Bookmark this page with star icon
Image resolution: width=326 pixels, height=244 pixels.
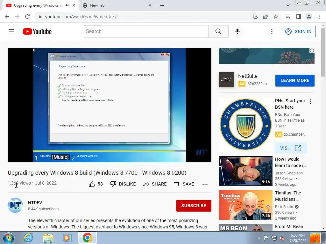click(x=276, y=17)
